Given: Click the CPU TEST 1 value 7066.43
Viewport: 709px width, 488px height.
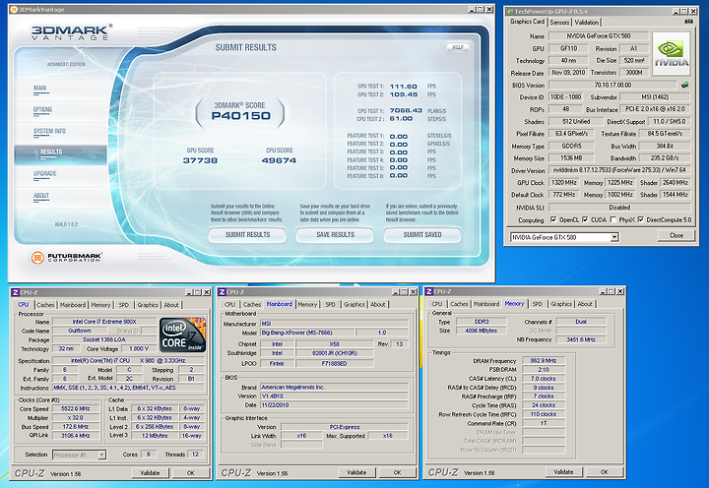Looking at the screenshot, I should click(x=406, y=111).
